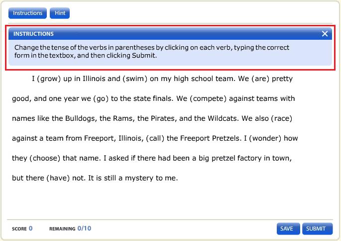This screenshot has height=241, width=341.
Task: Click the INSTRUCTIONS panel header bar
Action: (164, 34)
